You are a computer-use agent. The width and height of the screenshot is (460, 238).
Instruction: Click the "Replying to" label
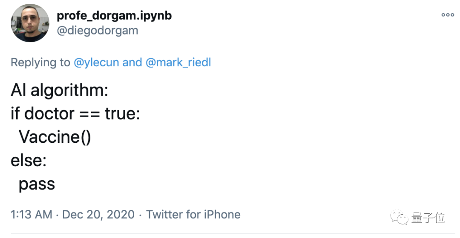click(x=40, y=62)
